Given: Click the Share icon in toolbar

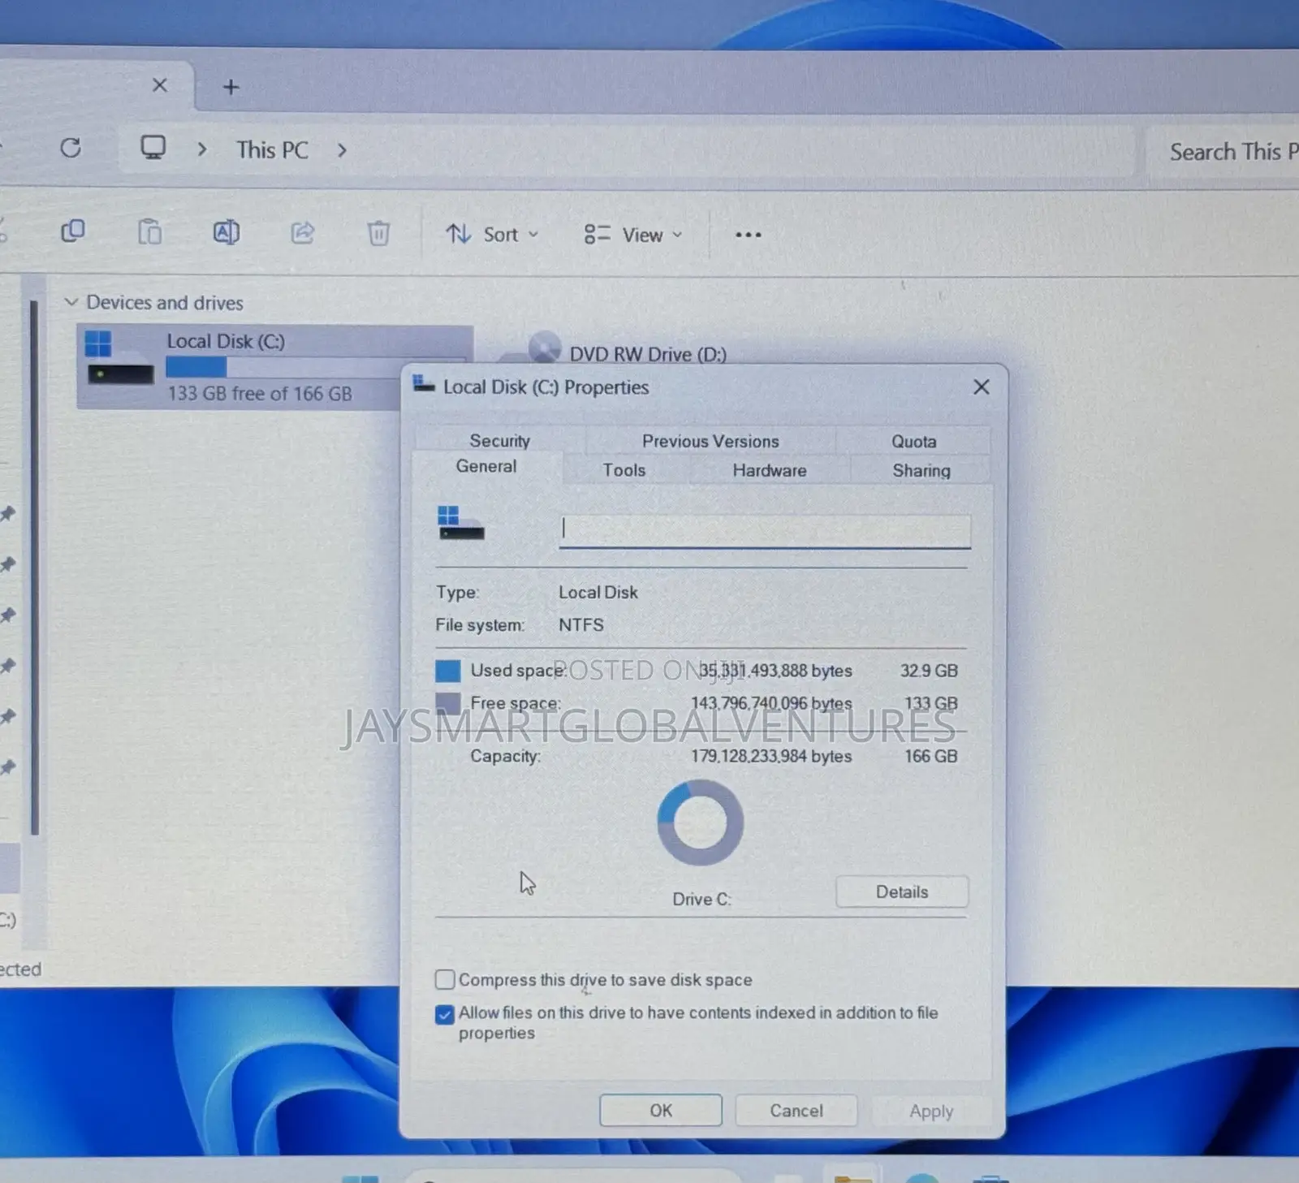Looking at the screenshot, I should (302, 233).
